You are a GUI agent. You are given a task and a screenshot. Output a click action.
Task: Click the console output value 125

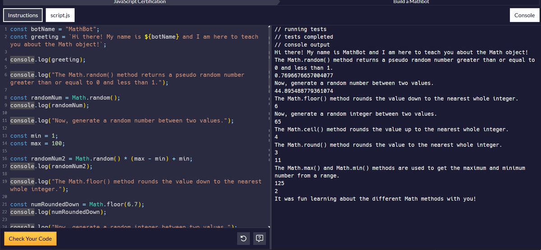point(280,183)
